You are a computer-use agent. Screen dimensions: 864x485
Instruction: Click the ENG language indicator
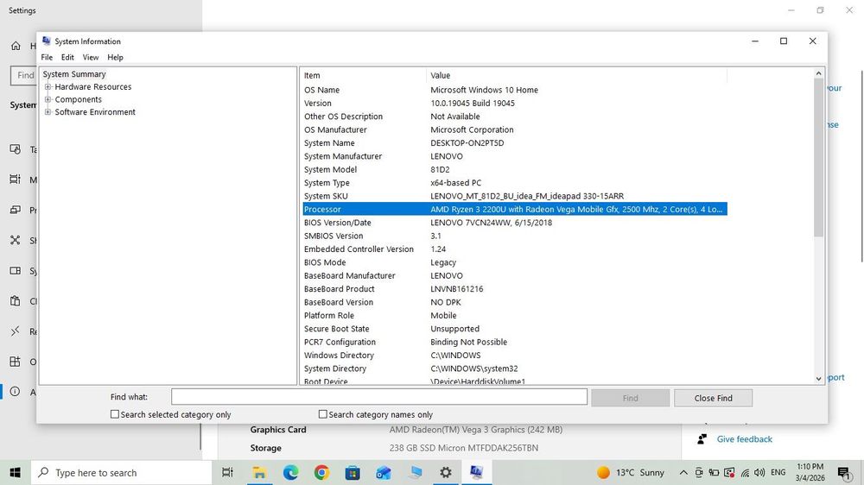point(778,472)
